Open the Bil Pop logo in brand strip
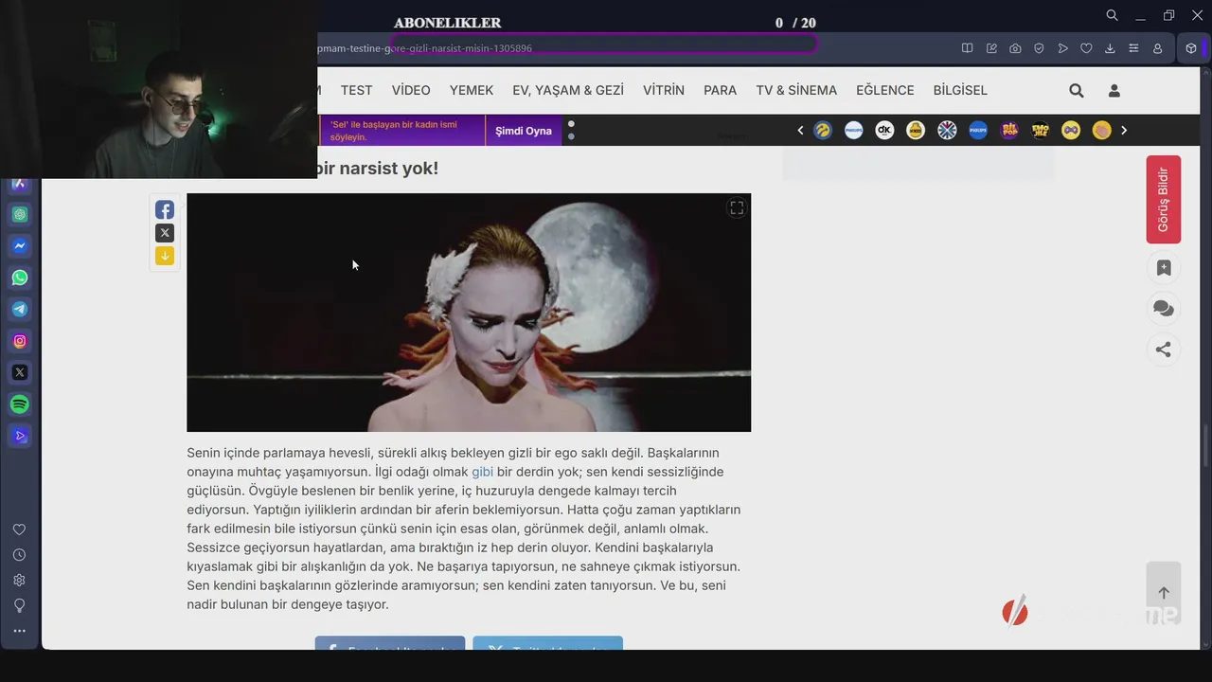This screenshot has height=682, width=1212. 1009,131
